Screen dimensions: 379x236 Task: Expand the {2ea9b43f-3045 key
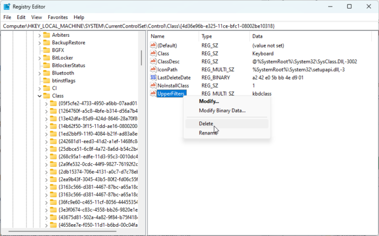click(47, 180)
